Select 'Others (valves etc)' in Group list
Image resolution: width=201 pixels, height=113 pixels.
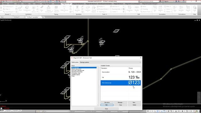[x=76, y=69]
